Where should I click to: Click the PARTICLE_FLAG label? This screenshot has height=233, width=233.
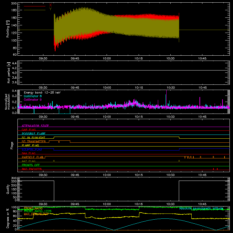point(33,157)
